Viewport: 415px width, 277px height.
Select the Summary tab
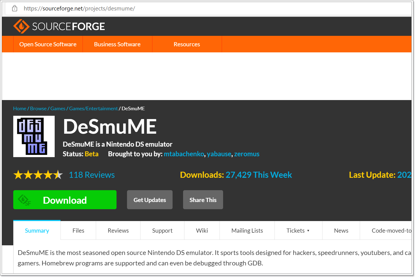click(37, 230)
